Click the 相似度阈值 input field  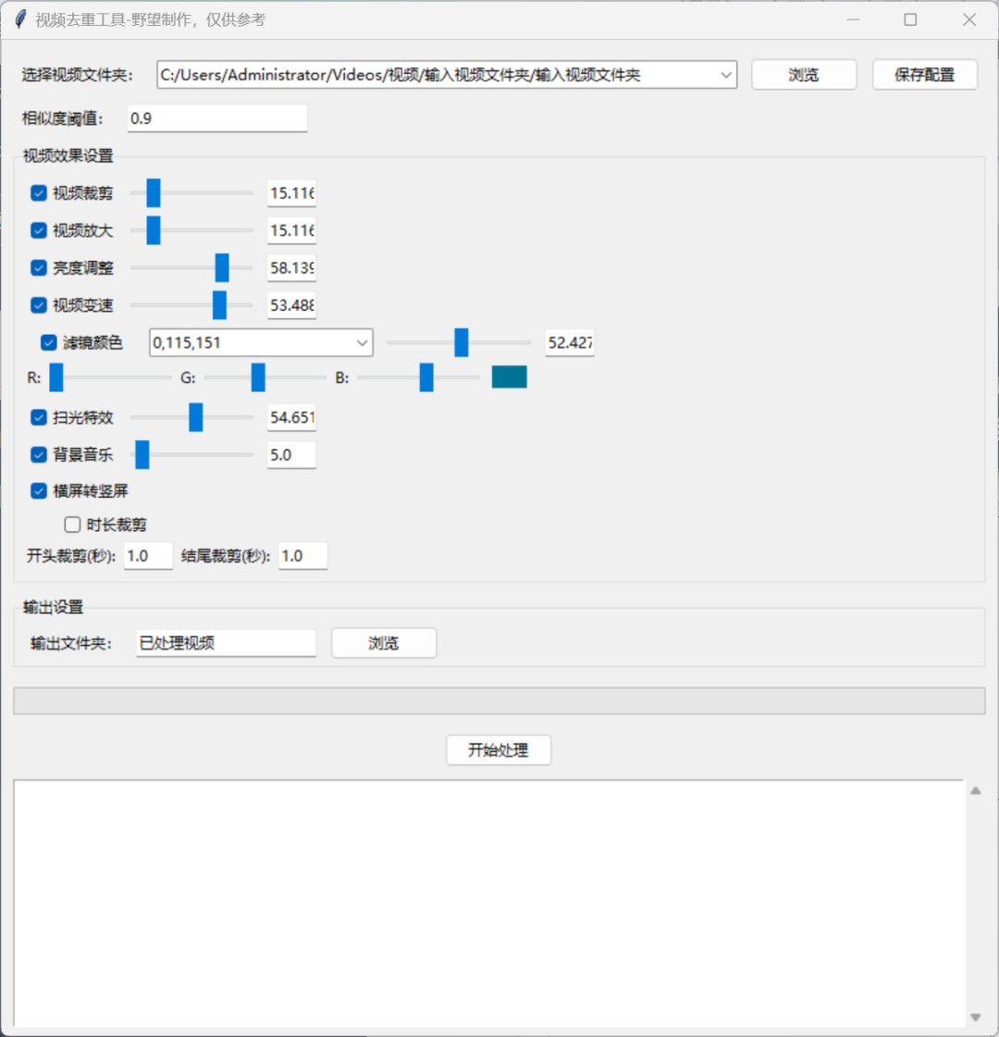click(217, 118)
